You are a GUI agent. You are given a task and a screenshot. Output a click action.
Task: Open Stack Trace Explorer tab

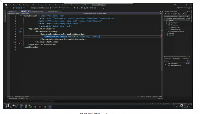coord(49,101)
